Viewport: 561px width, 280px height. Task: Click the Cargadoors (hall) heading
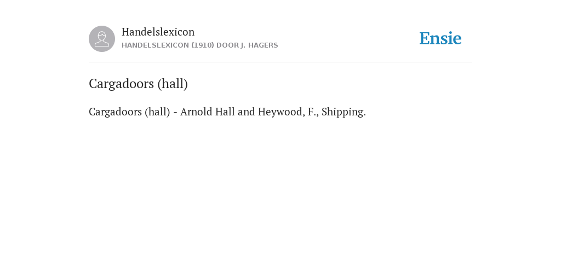coord(138,84)
